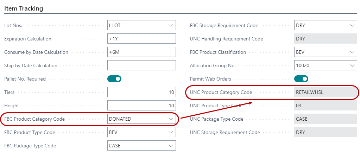This screenshot has height=159, width=360.
Task: Open the Allocation Group No. dropdown
Action: (x=352, y=65)
